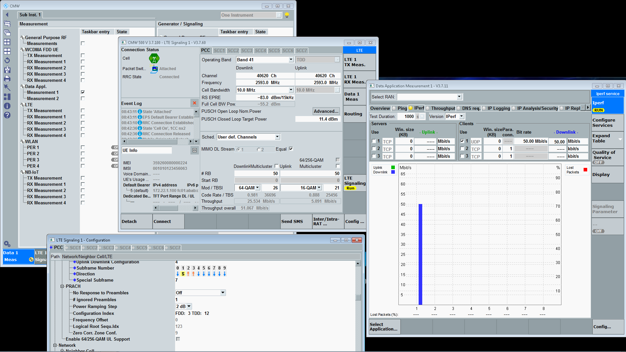Uncheck the Equal MIMO checkbox
Image resolution: width=626 pixels, height=352 pixels.
point(291,149)
